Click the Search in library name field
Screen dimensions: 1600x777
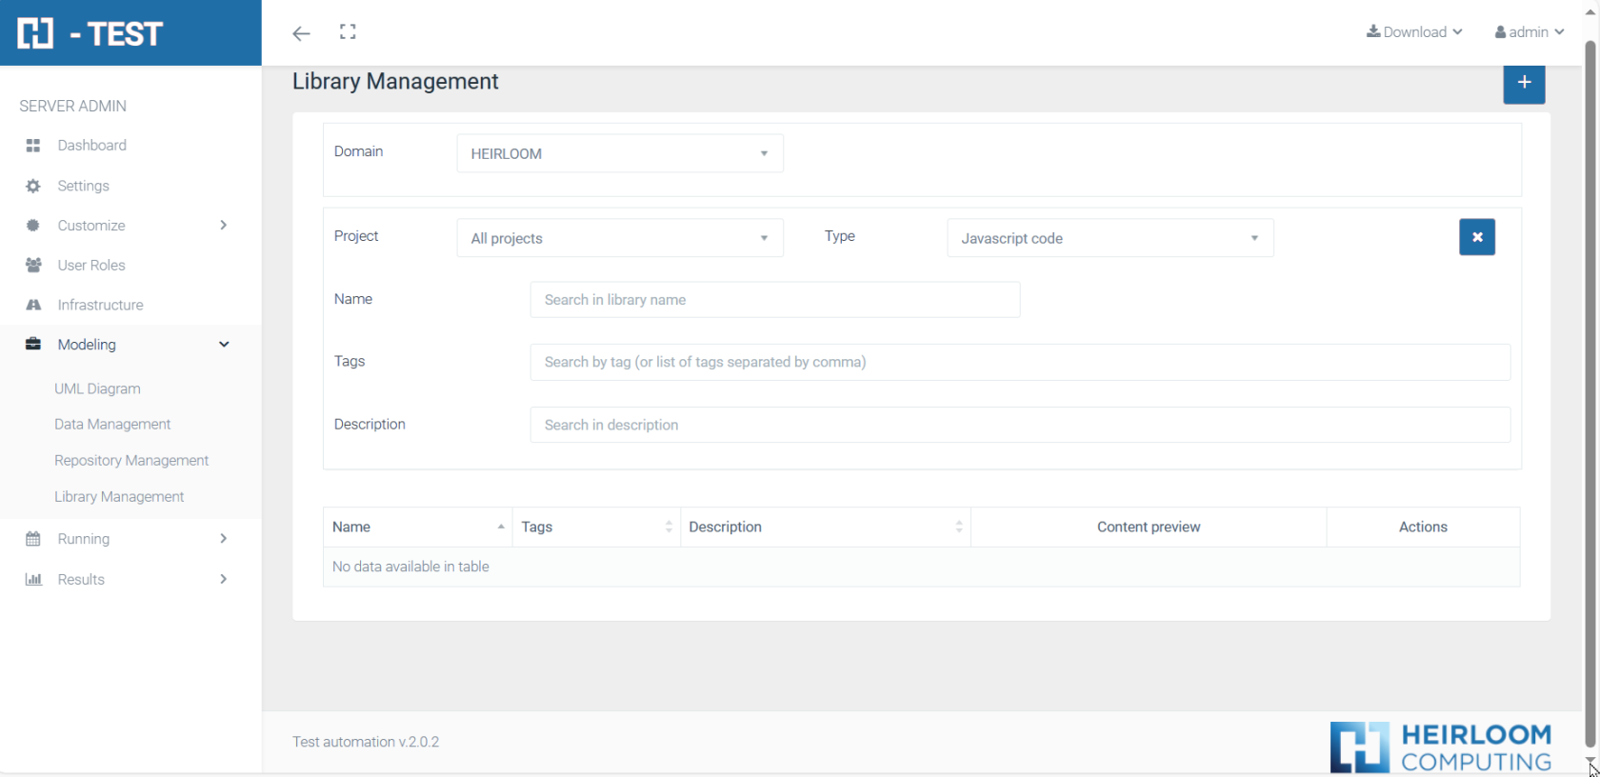click(774, 300)
